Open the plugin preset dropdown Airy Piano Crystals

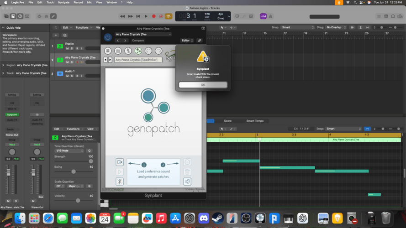pyautogui.click(x=142, y=34)
